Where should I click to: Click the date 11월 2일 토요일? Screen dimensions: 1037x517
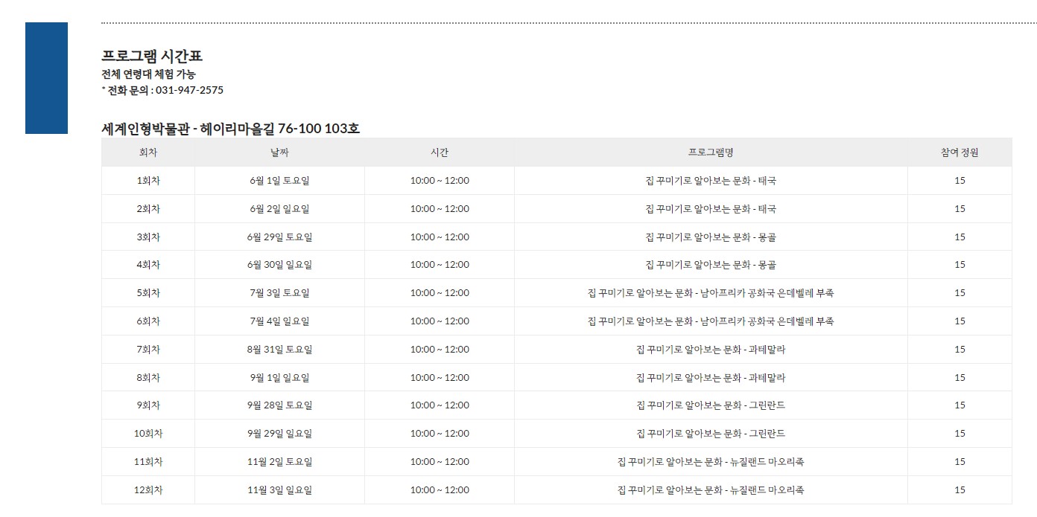click(279, 462)
